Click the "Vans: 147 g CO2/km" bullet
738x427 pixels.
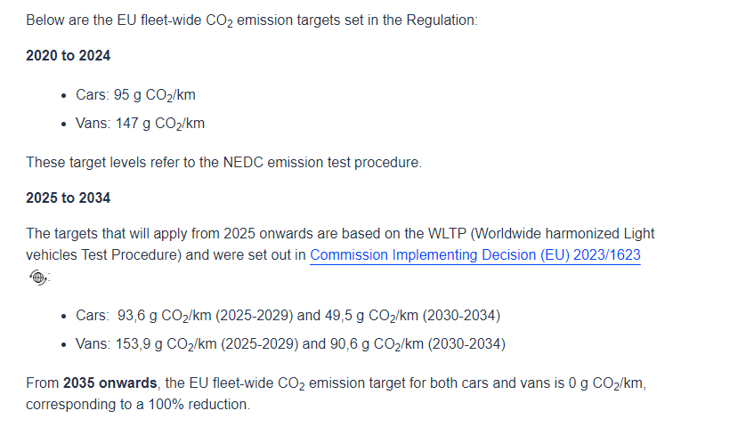pyautogui.click(x=141, y=124)
